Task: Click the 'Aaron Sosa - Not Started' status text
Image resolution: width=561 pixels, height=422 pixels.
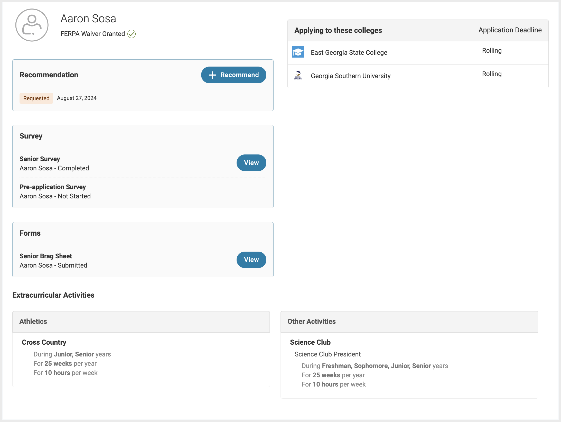Action: 55,196
